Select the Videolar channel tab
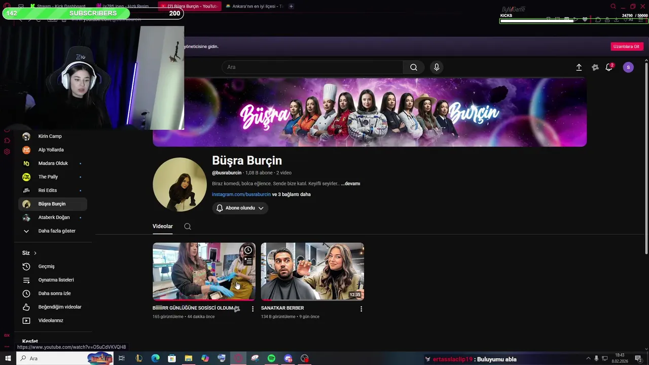This screenshot has height=365, width=649. click(x=163, y=226)
